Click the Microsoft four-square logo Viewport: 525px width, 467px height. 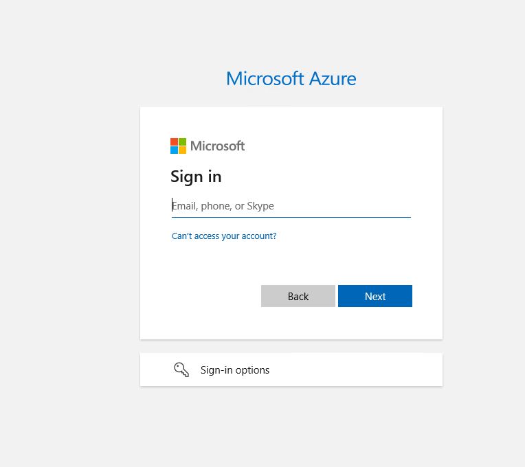178,146
